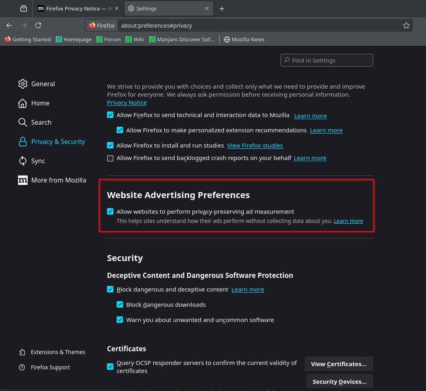Screen dimensions: 426x391
Task: Click the back navigation arrow
Action: coord(9,25)
